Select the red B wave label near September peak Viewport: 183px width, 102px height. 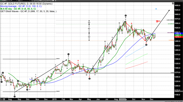coord(131,24)
